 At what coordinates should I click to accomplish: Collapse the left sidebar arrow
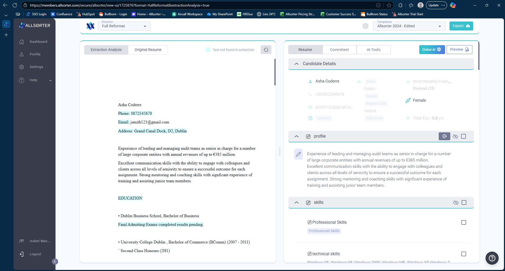tap(55, 261)
